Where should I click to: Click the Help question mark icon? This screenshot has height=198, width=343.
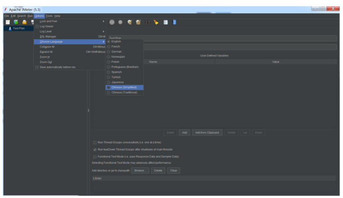coord(174,22)
